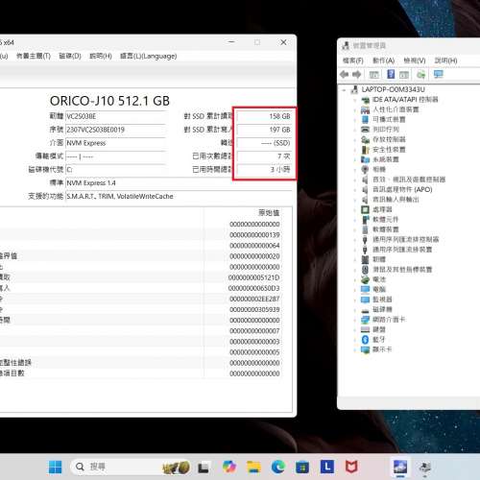Expand the 軟體元件 category
Screen dimensions: 480x480
pyautogui.click(x=355, y=220)
